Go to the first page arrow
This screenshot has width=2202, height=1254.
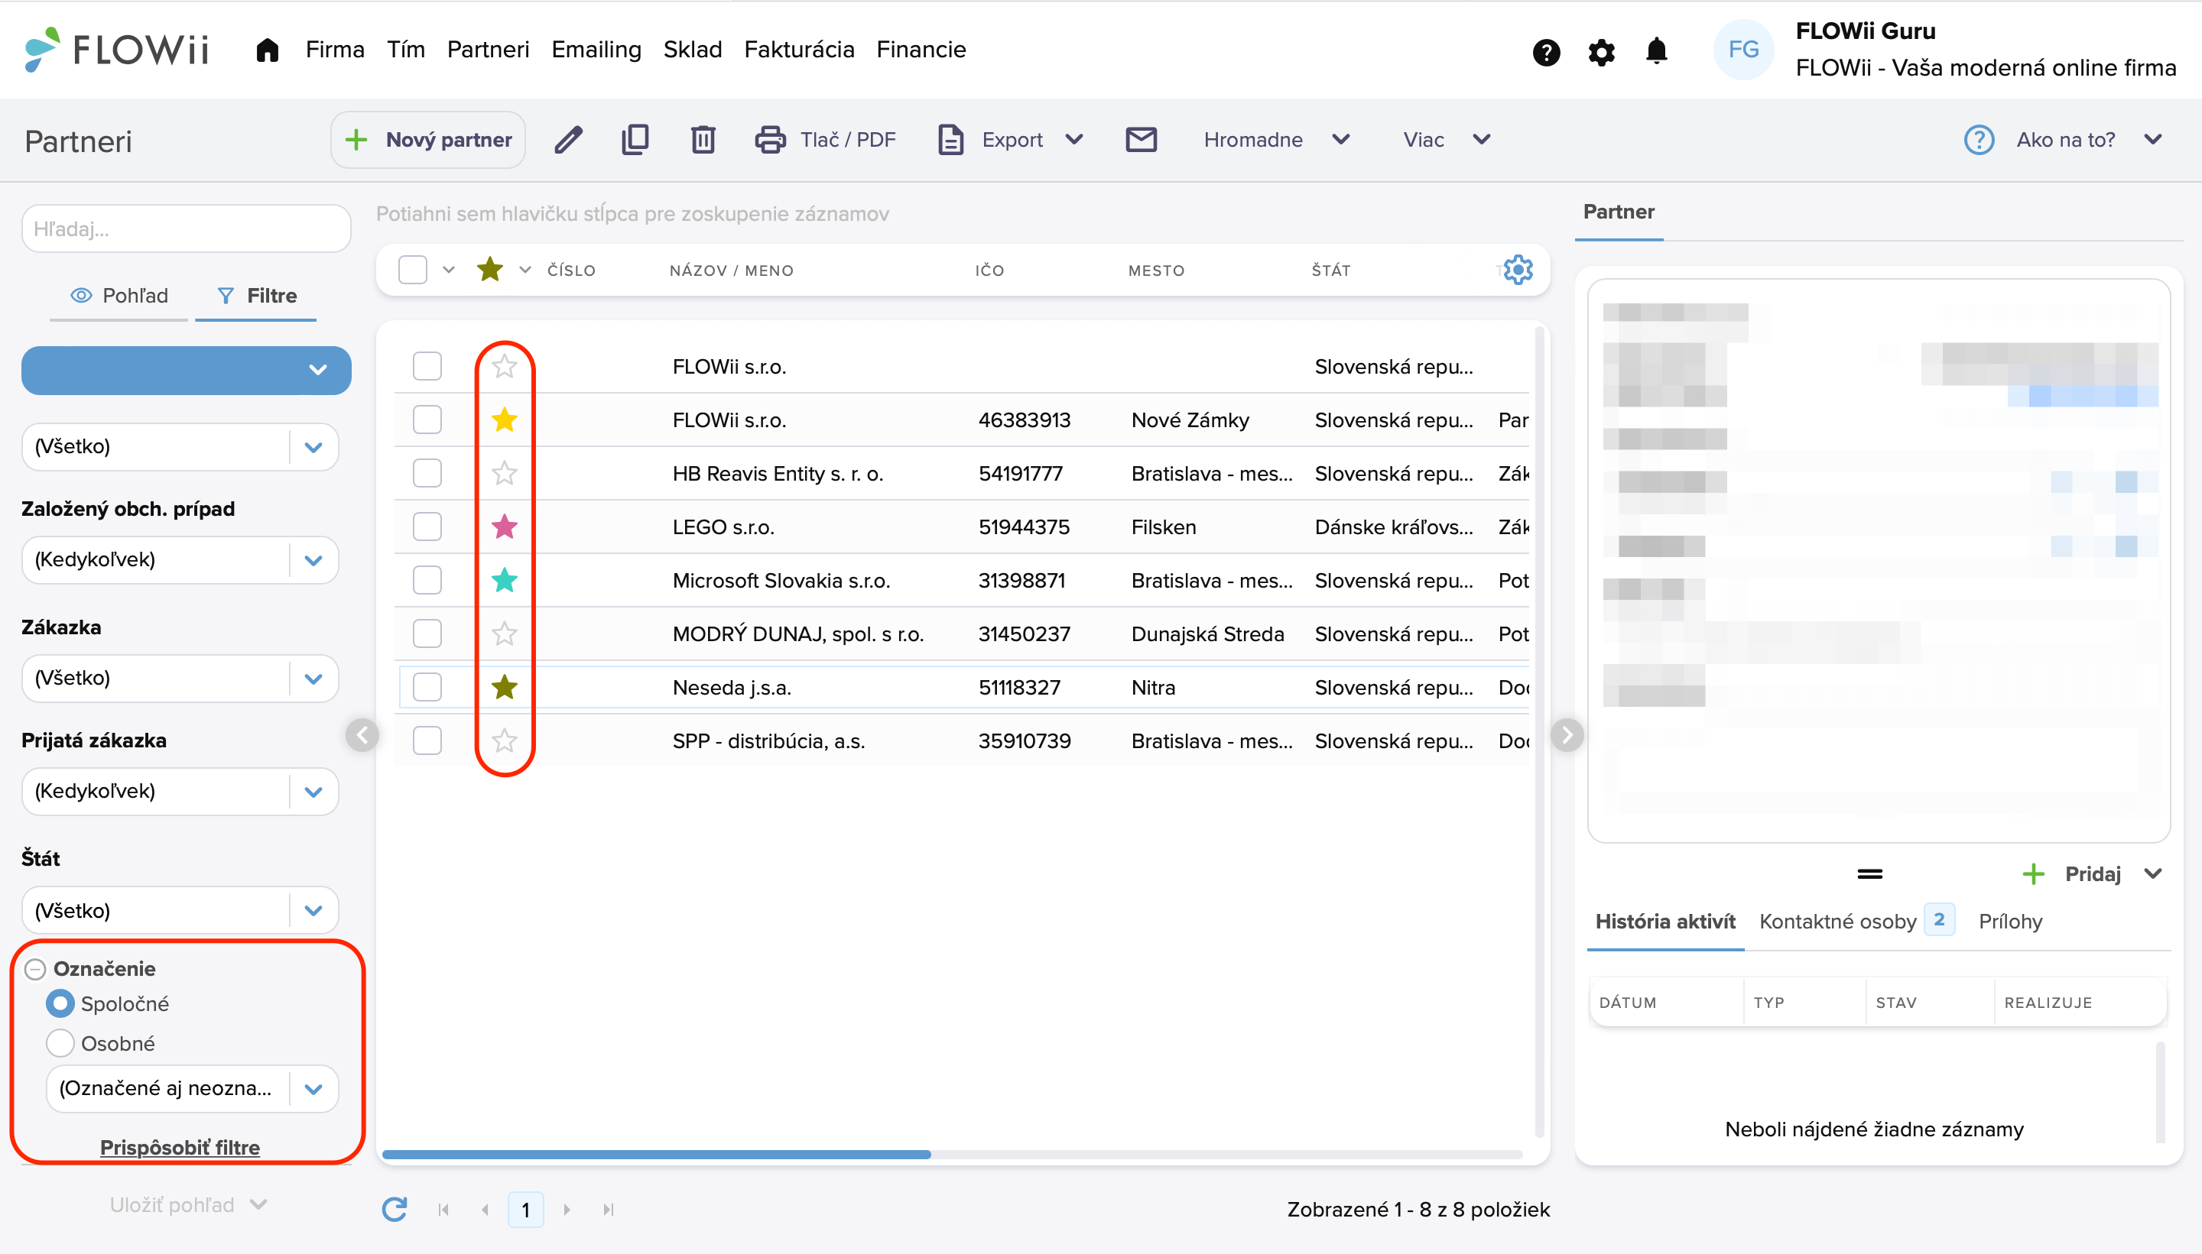(x=443, y=1209)
